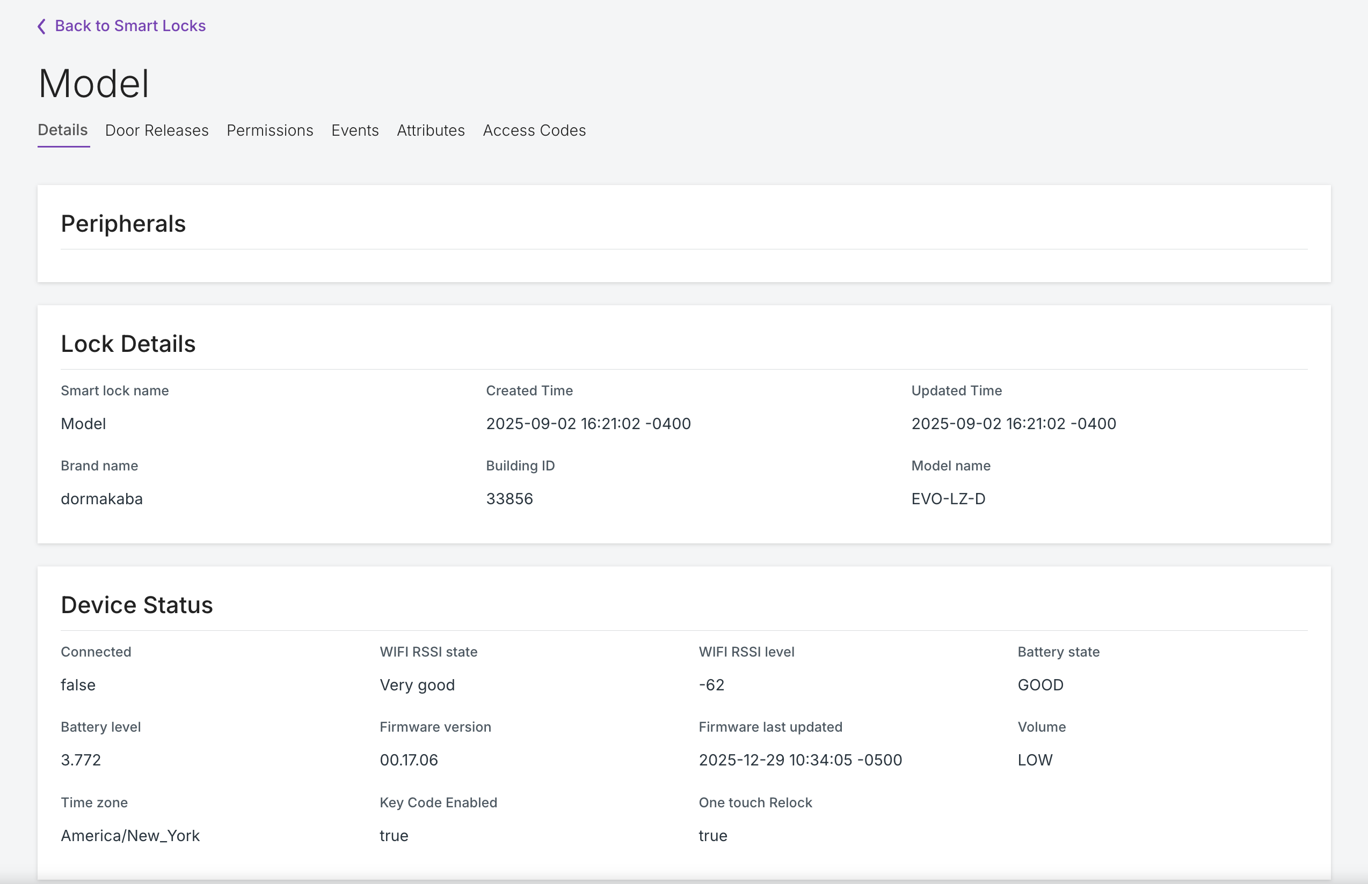Image resolution: width=1368 pixels, height=884 pixels.
Task: Click the Peripherals section heading
Action: (123, 224)
